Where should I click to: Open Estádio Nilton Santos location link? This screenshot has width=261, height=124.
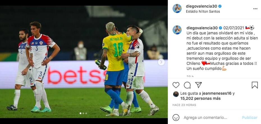coord(203,12)
